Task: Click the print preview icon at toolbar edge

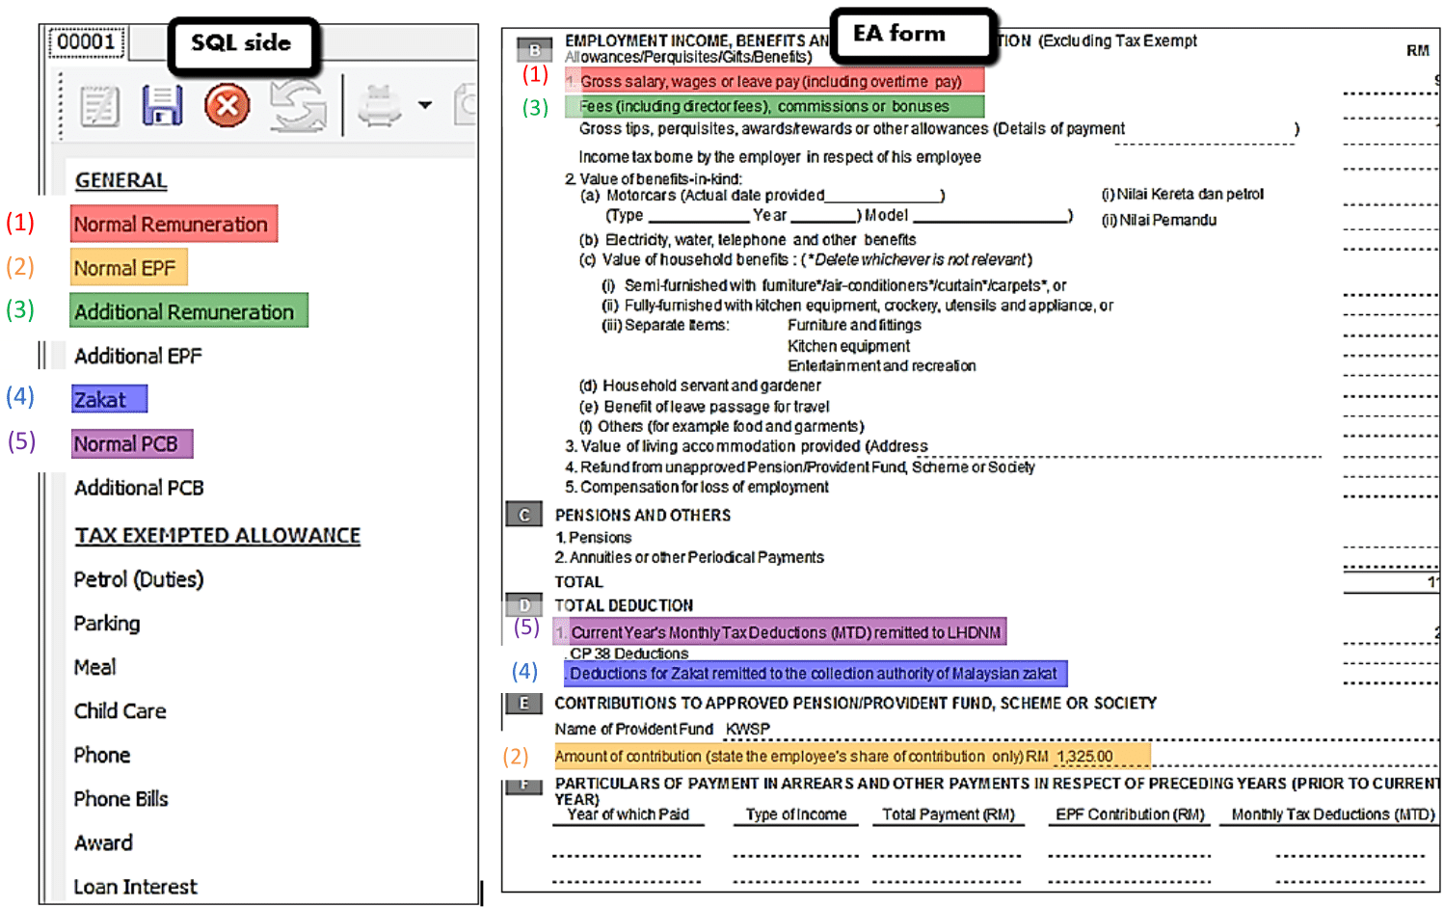Action: point(467,105)
